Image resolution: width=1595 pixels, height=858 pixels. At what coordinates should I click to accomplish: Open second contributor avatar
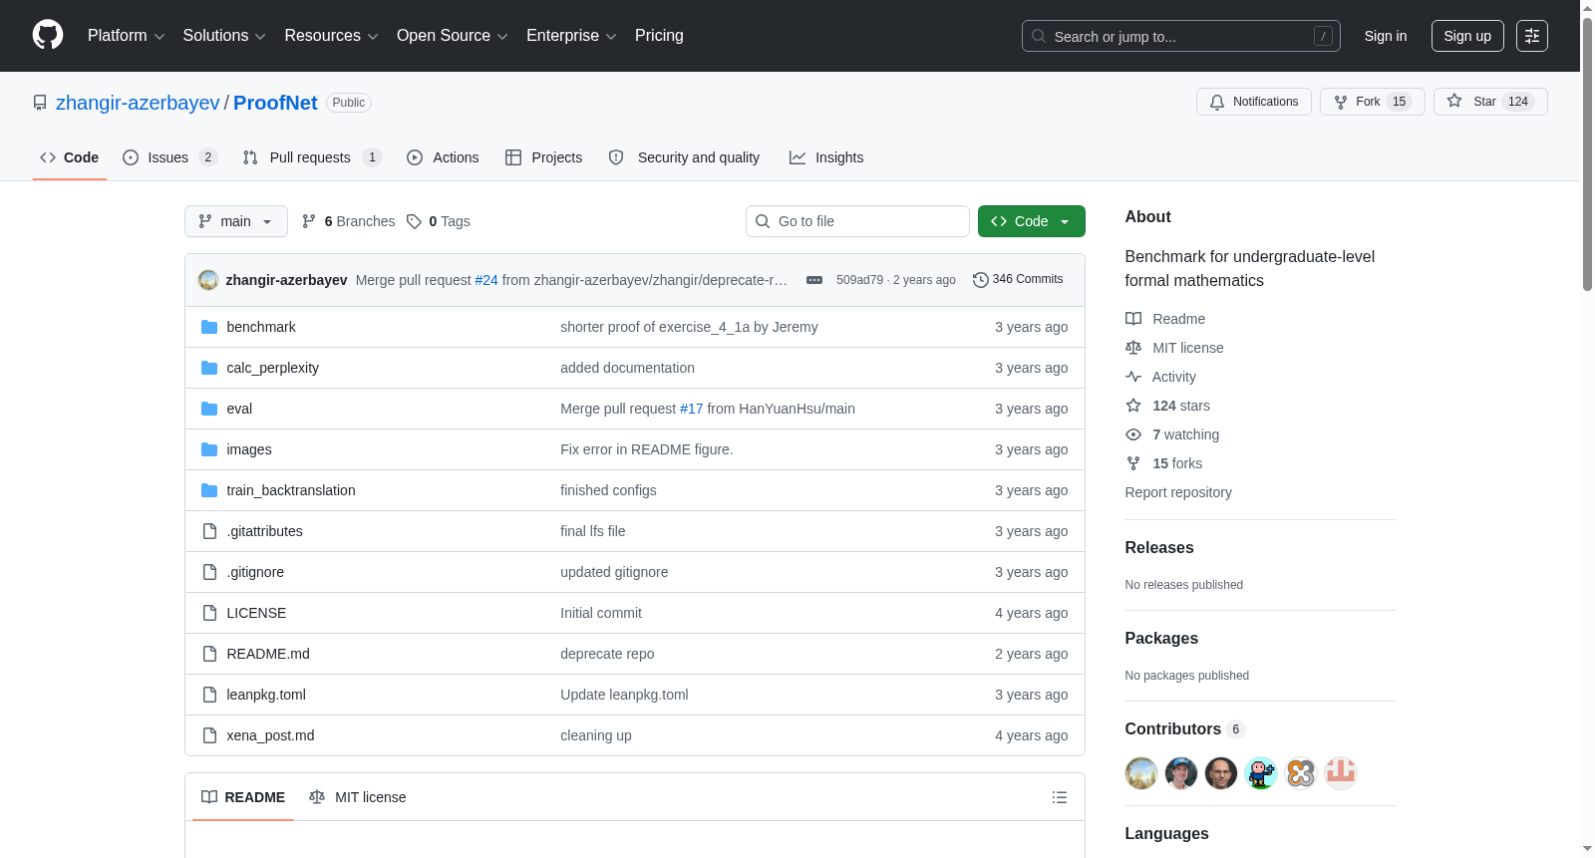(1181, 773)
